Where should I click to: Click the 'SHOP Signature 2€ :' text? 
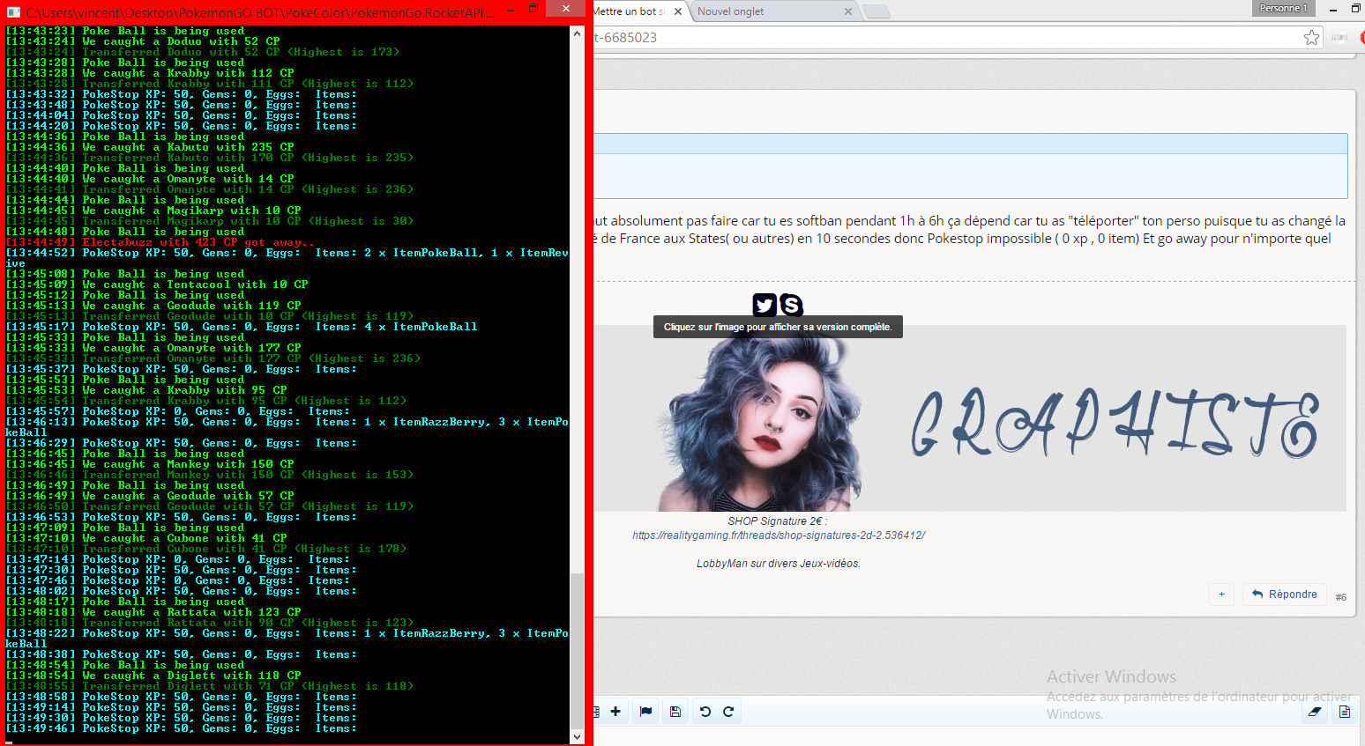[x=777, y=521]
